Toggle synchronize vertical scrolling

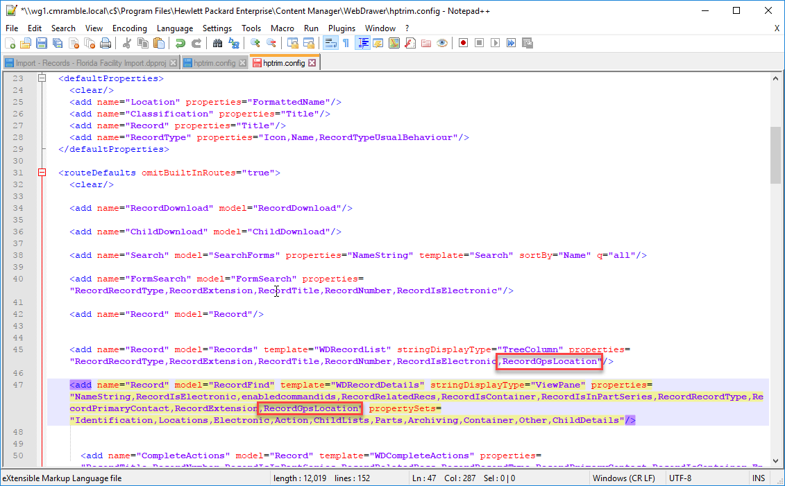292,44
